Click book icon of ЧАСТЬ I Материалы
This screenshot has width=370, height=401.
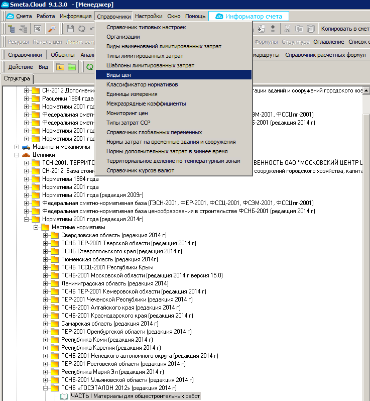64,396
